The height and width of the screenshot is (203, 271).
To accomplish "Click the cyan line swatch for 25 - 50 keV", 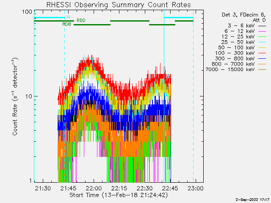I will pyautogui.click(x=262, y=42).
